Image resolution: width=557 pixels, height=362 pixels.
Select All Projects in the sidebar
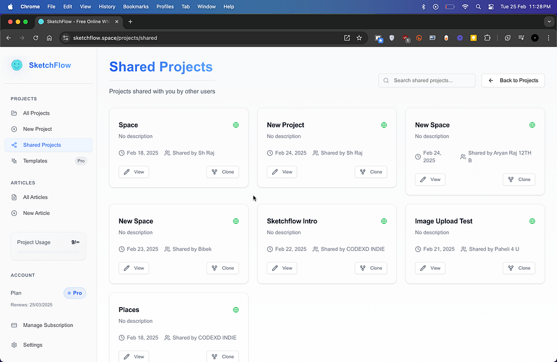(36, 113)
